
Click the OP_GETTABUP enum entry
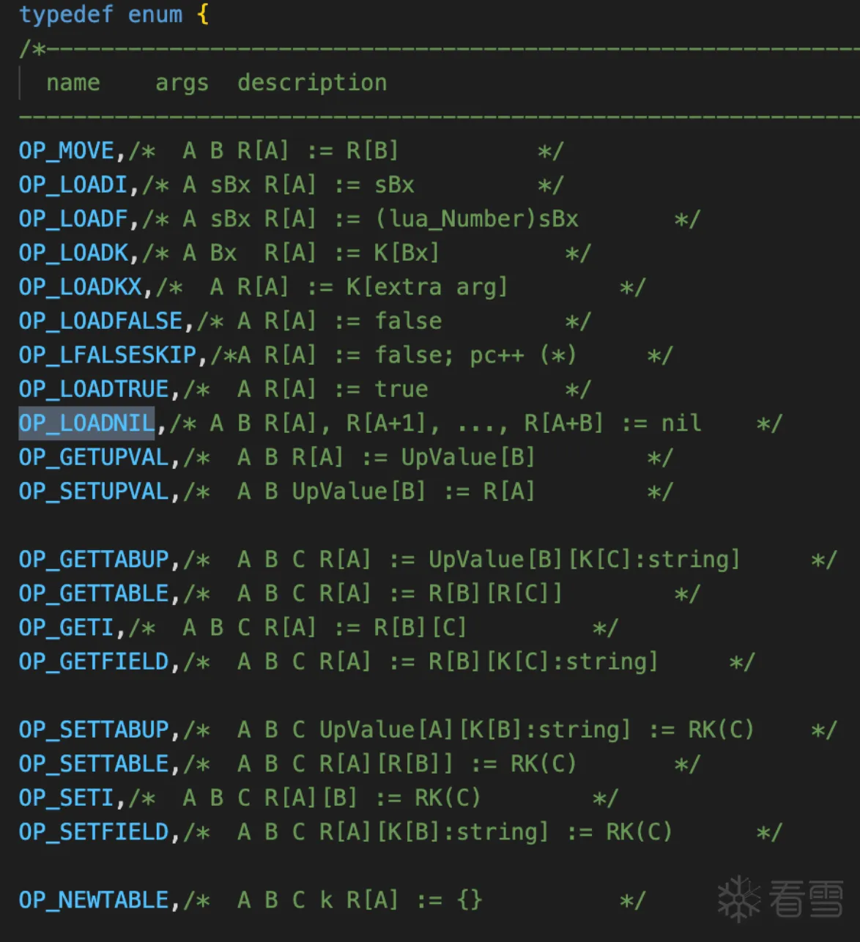click(94, 559)
